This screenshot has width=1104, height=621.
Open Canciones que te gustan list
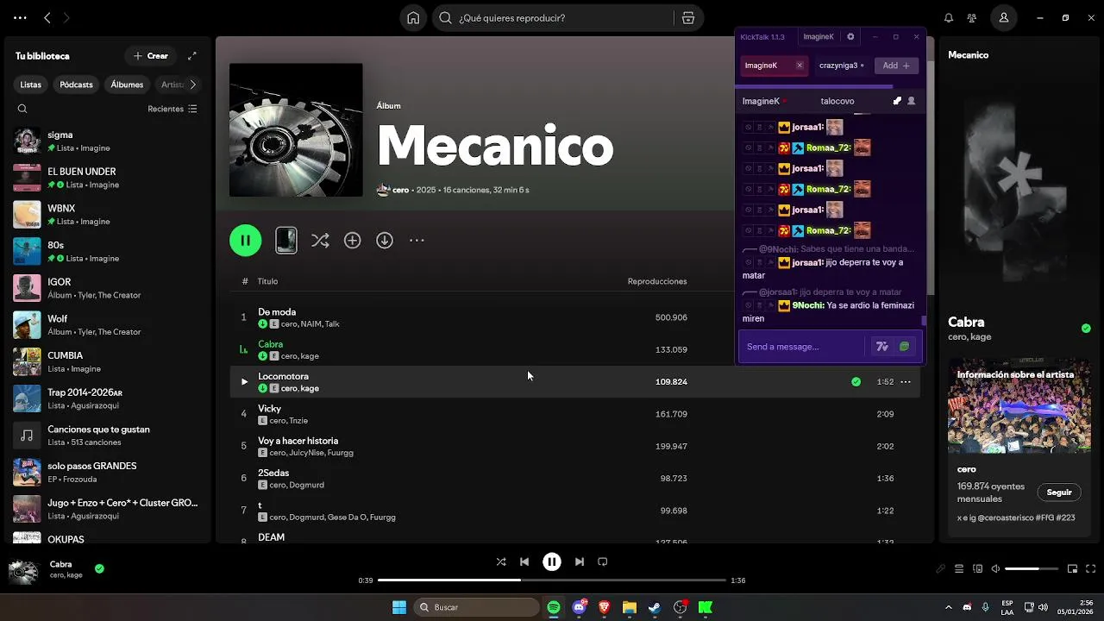coord(108,436)
